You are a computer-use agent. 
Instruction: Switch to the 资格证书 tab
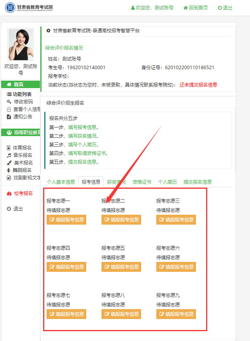pos(142,182)
